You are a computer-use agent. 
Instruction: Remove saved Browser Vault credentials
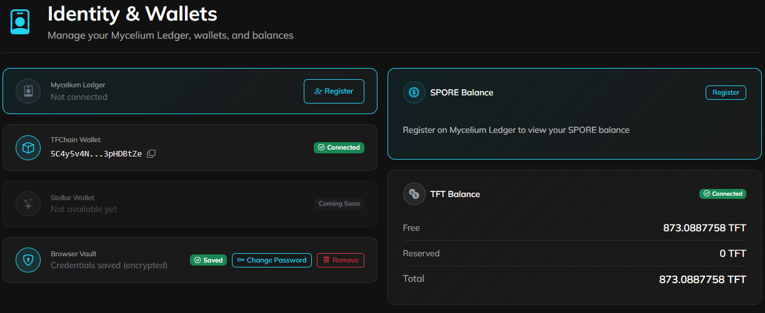coord(341,260)
